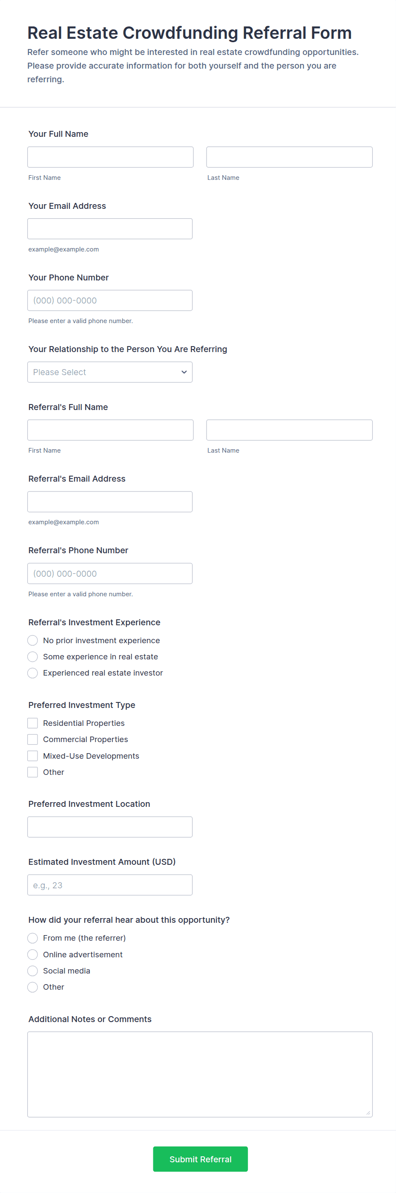Focus the Estimated Investment Amount field
The image size is (396, 1193).
(109, 885)
